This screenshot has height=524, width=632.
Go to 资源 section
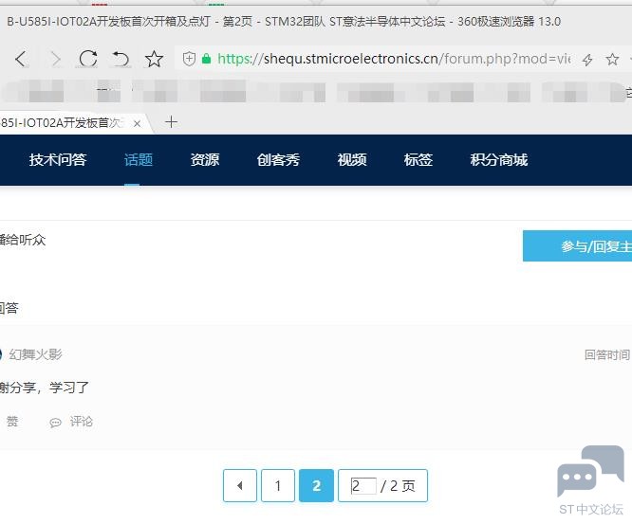(205, 160)
